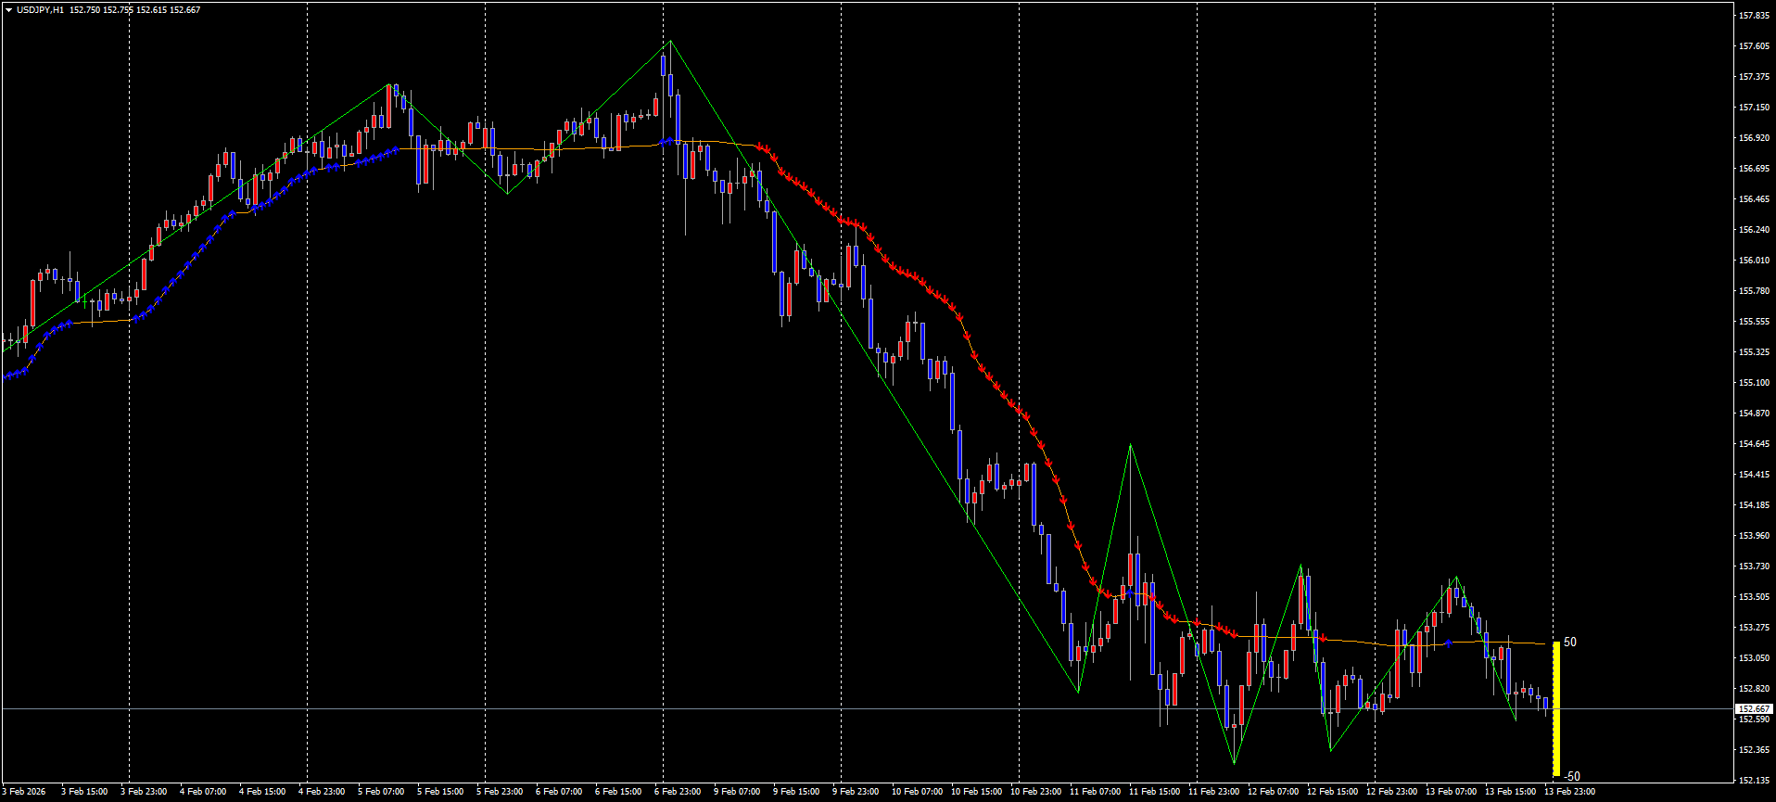Open the dropdown triangle beside USDJPY,H1

8,10
